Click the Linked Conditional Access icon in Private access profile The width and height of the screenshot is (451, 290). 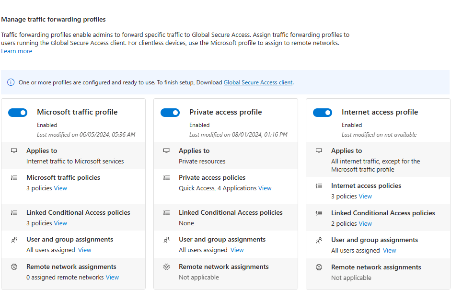pyautogui.click(x=166, y=213)
